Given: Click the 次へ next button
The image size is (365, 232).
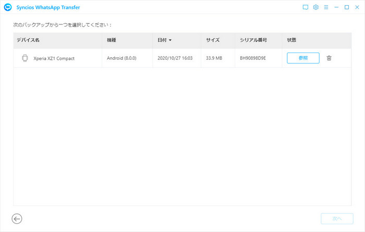Looking at the screenshot, I should pyautogui.click(x=337, y=219).
